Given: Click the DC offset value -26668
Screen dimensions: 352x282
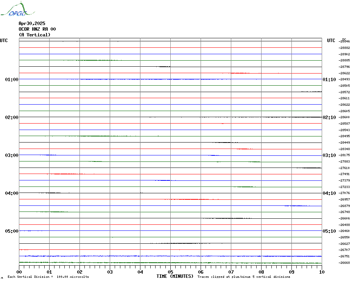Looking at the screenshot, I should [x=344, y=263].
